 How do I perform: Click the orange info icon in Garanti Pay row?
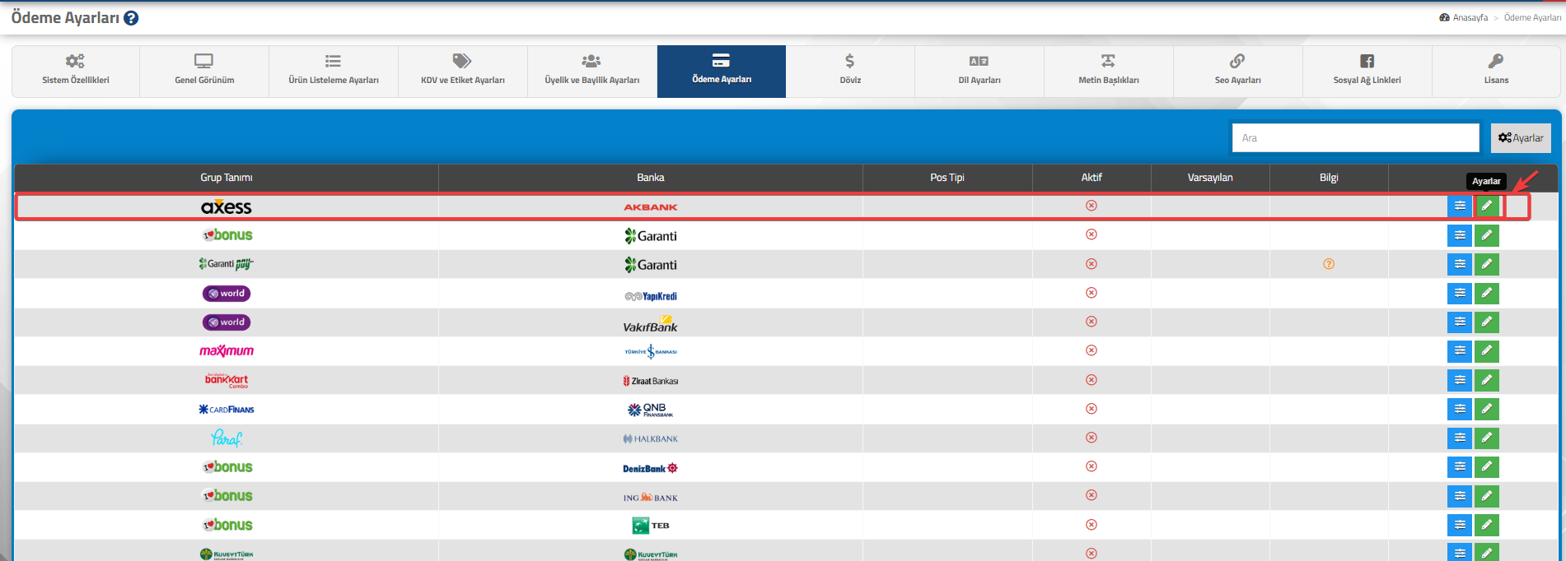pos(1329,264)
